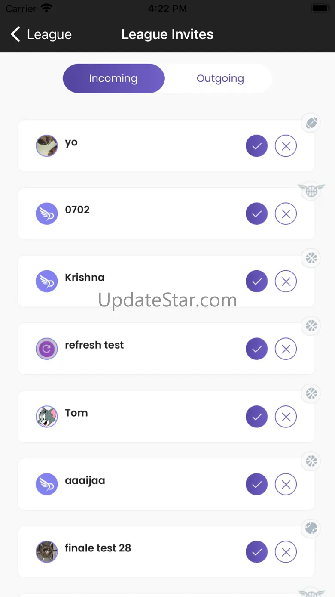Accept Tom's league invite
335x597 pixels.
tap(256, 417)
